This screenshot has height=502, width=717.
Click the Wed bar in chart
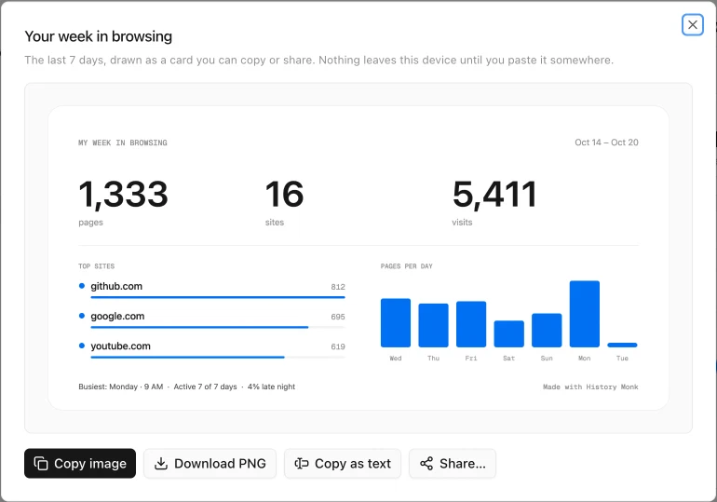tap(396, 323)
